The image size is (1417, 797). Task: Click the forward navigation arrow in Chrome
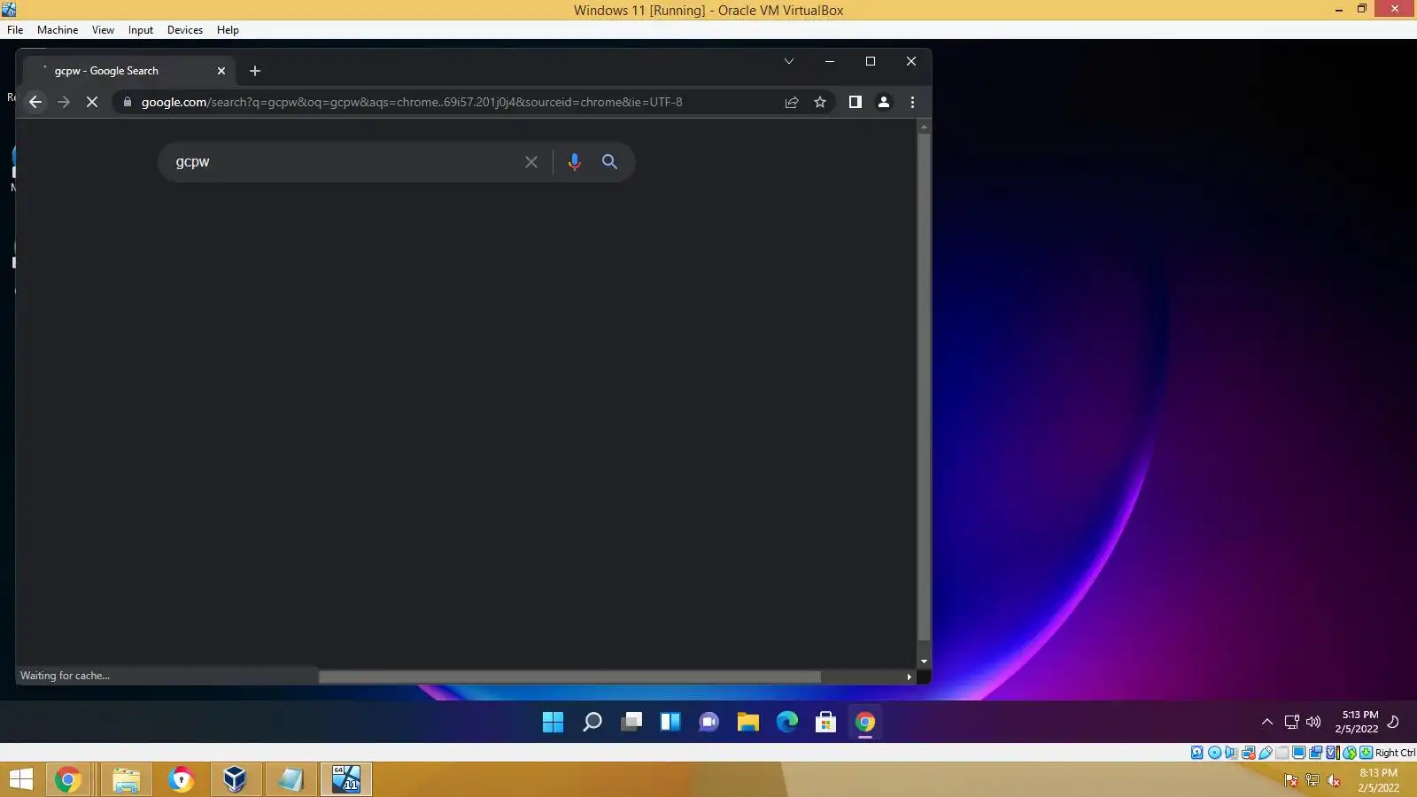coord(64,102)
